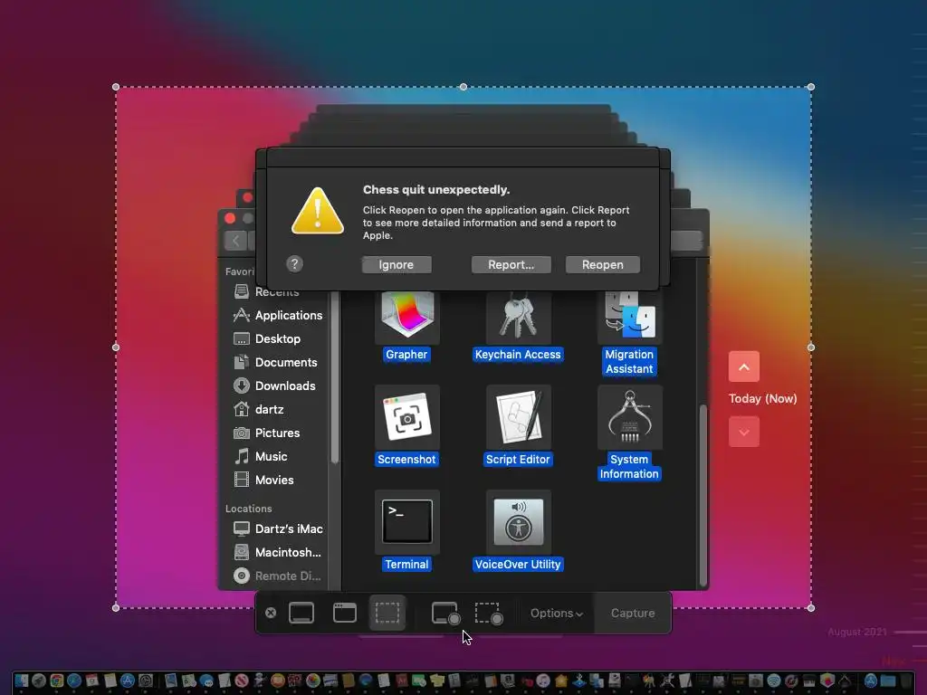This screenshot has height=695, width=927.
Task: Click the bottom-left corner selection handle
Action: (116, 607)
